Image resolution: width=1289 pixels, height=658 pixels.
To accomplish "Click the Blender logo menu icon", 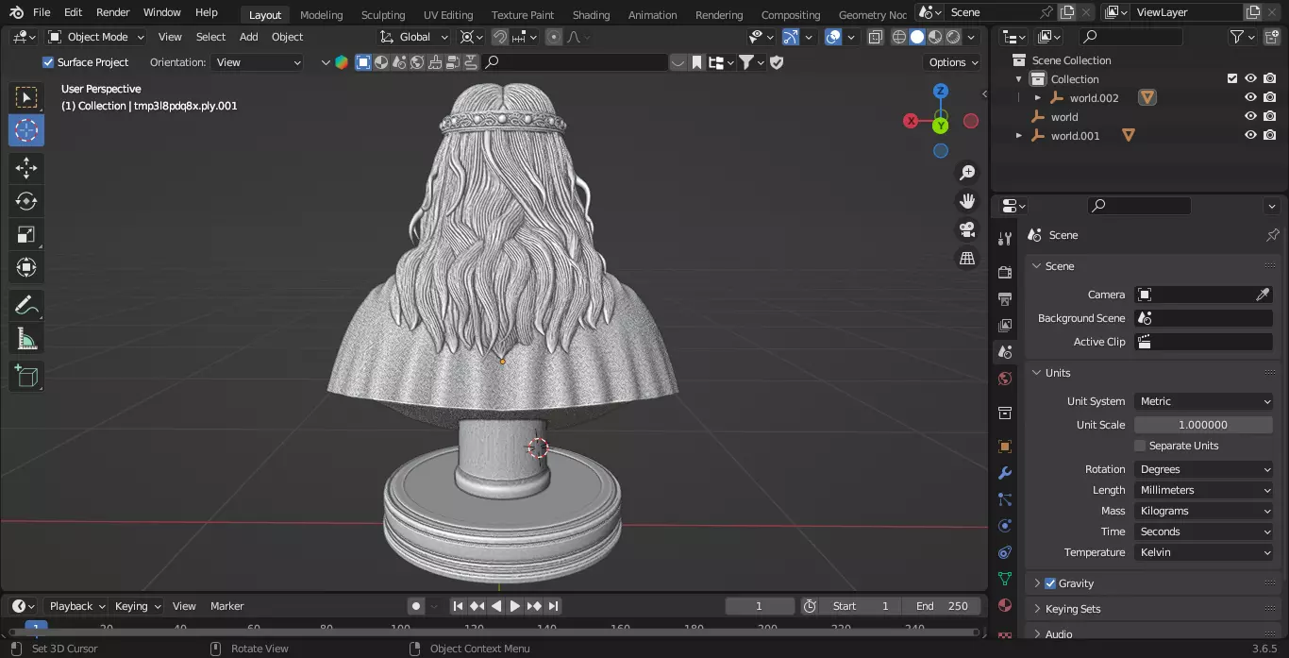I will [x=16, y=12].
